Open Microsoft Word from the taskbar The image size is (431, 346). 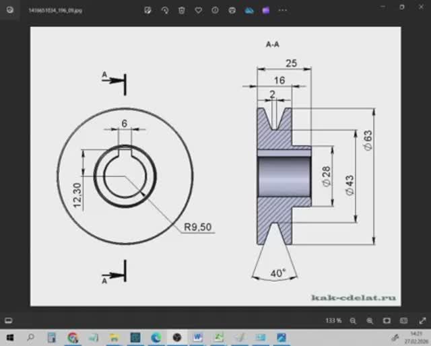tap(198, 337)
